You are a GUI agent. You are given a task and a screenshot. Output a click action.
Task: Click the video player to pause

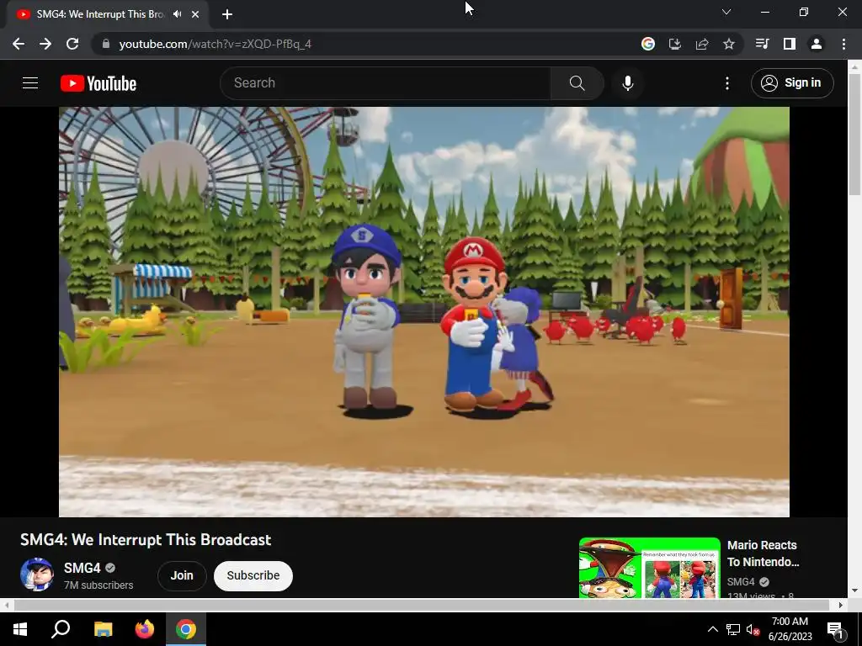(x=424, y=311)
